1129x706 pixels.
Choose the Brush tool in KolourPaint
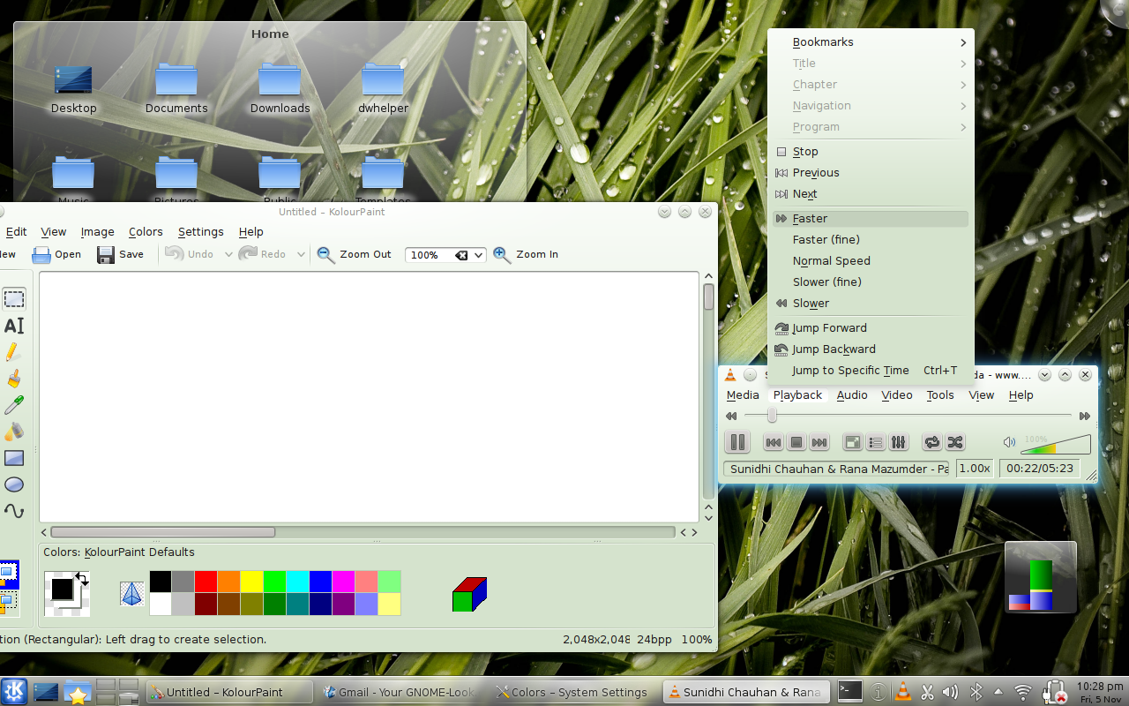point(13,379)
